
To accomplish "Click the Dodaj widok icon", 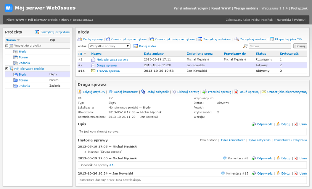I will (135, 46).
